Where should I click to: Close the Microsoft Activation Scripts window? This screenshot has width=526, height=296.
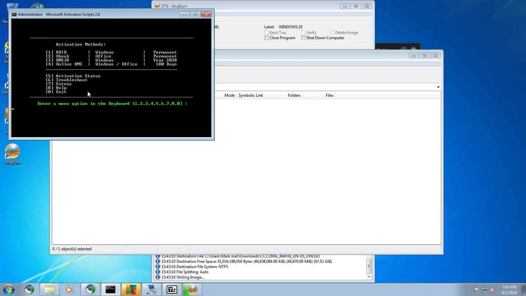coord(206,14)
